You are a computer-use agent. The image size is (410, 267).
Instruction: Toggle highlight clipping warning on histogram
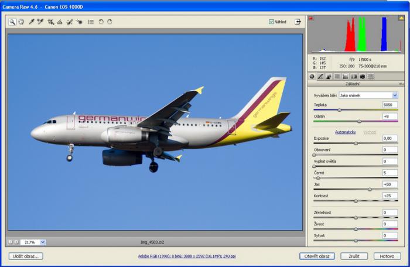[401, 18]
